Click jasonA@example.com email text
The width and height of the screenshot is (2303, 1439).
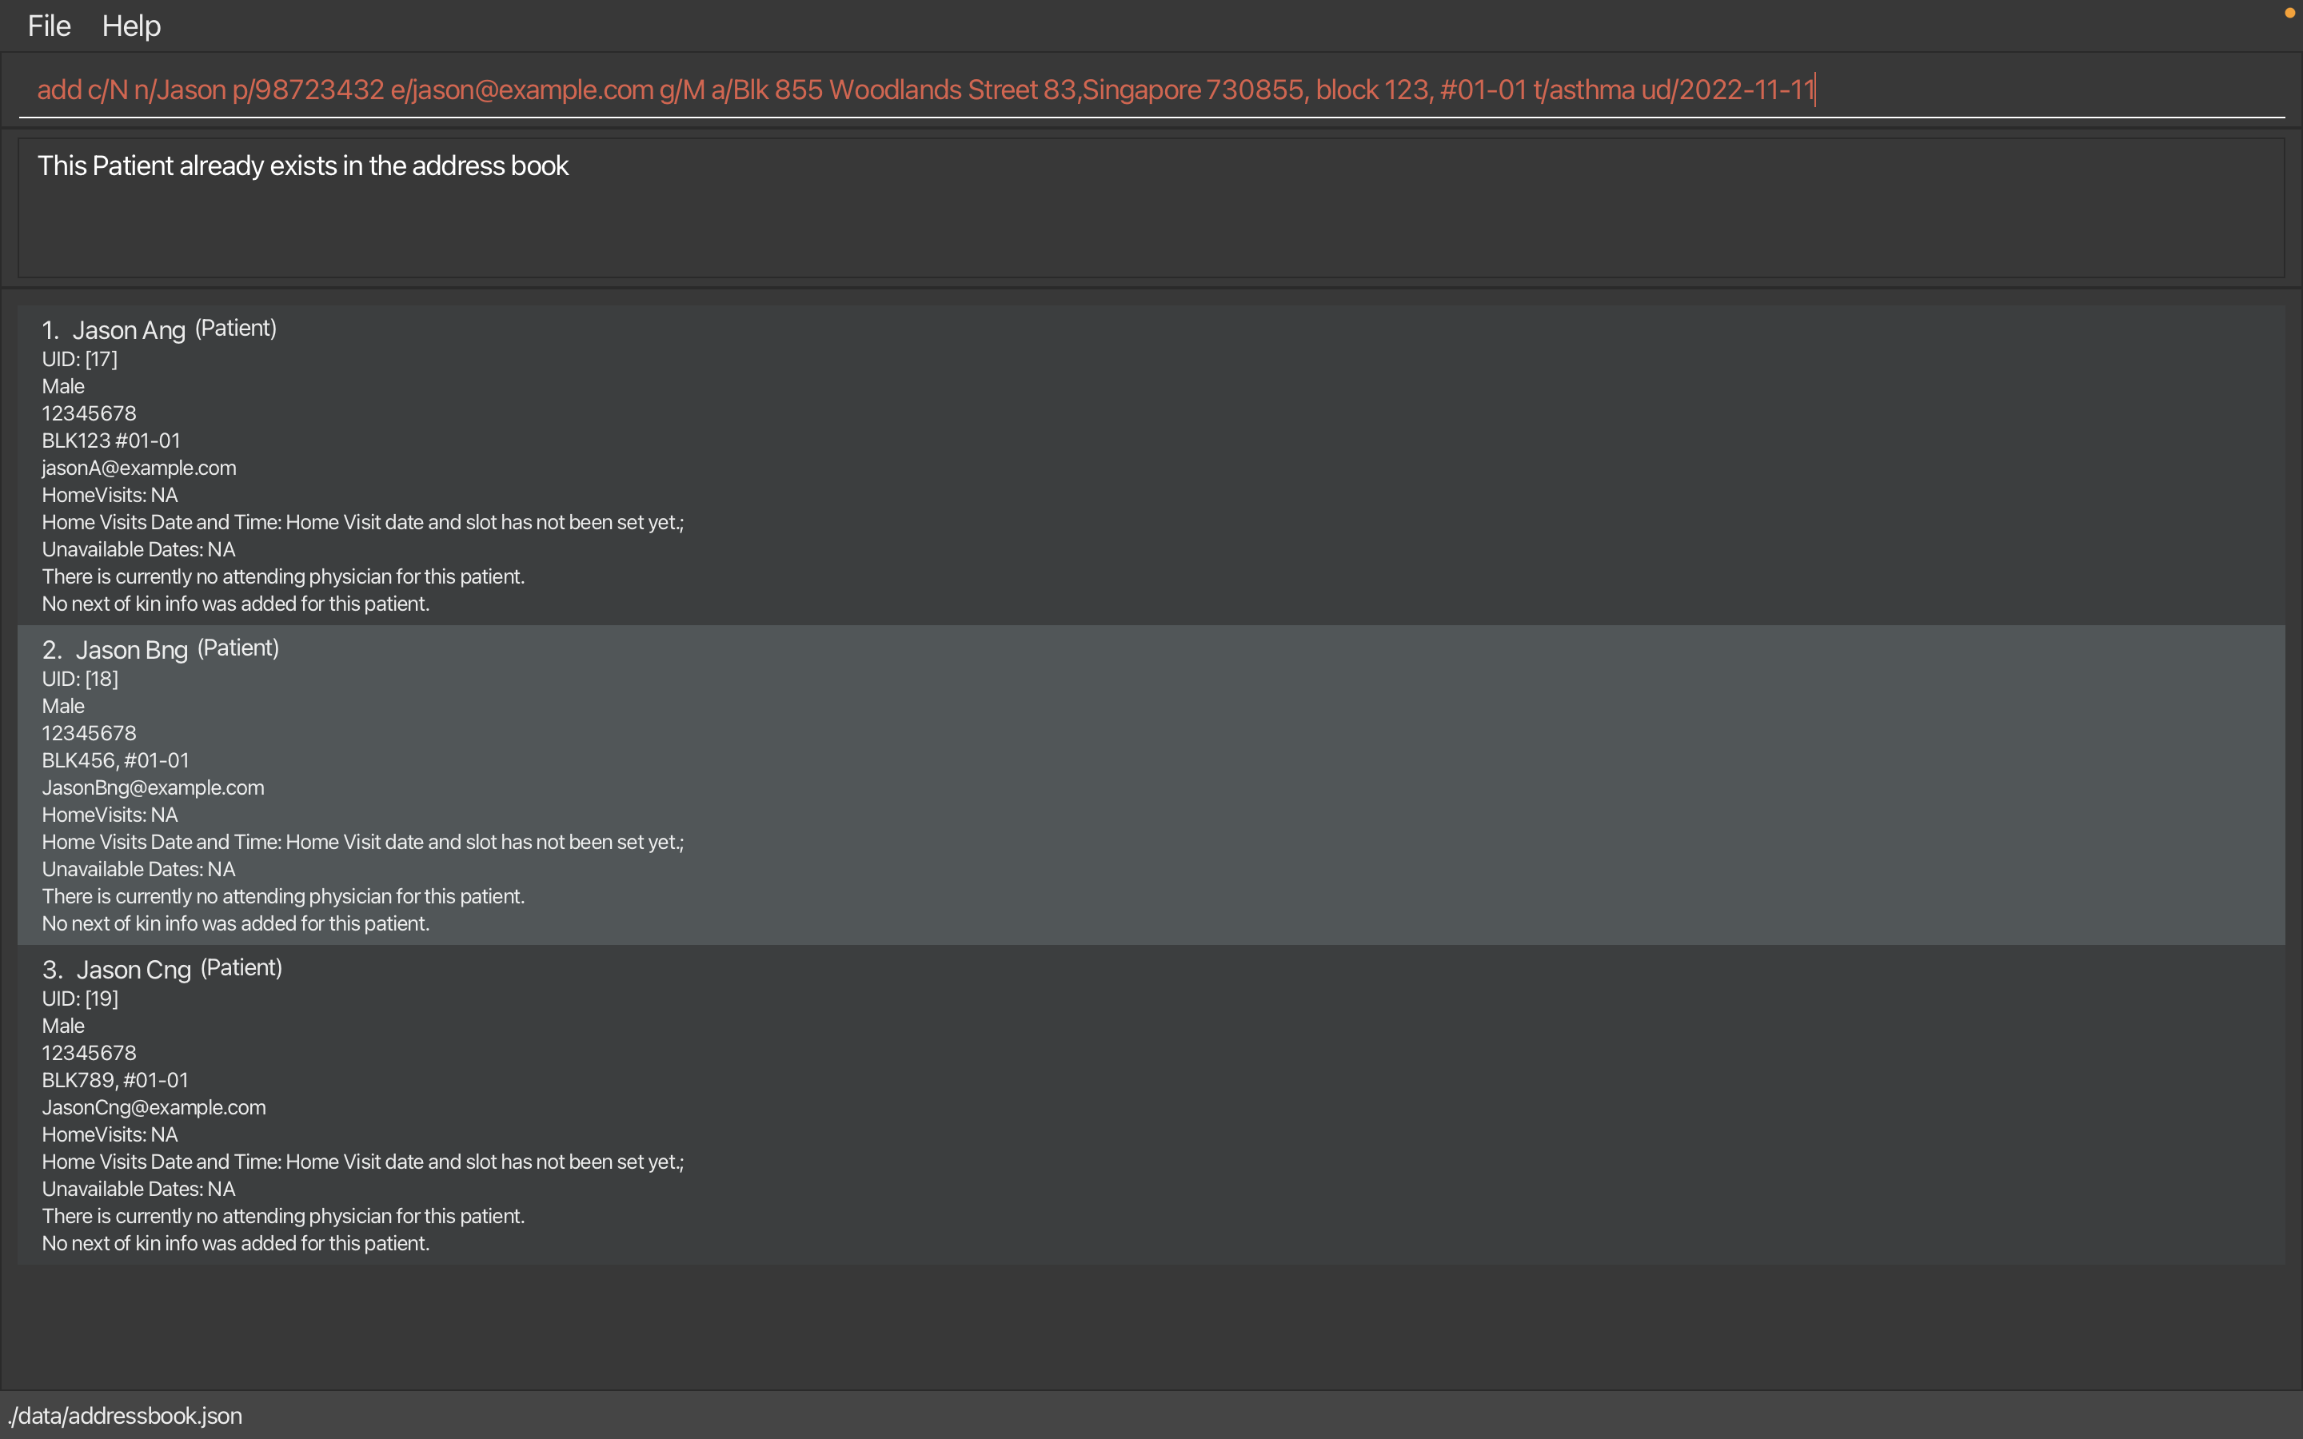139,468
